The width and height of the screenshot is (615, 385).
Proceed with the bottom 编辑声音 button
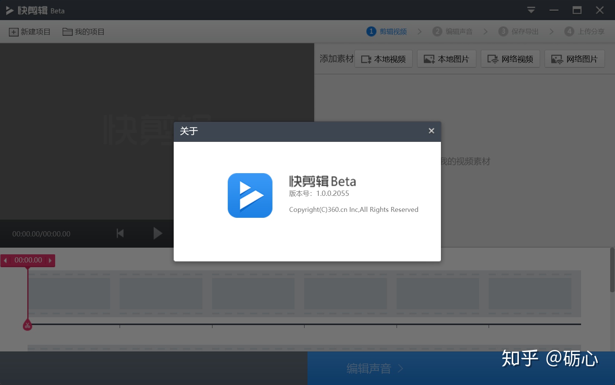click(x=461, y=368)
